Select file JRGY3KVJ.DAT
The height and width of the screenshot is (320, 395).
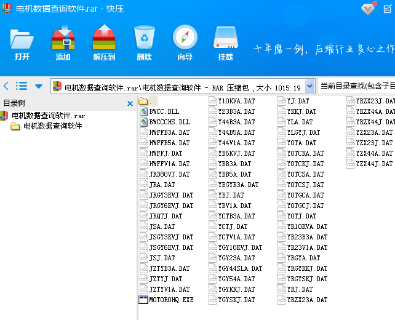click(166, 195)
